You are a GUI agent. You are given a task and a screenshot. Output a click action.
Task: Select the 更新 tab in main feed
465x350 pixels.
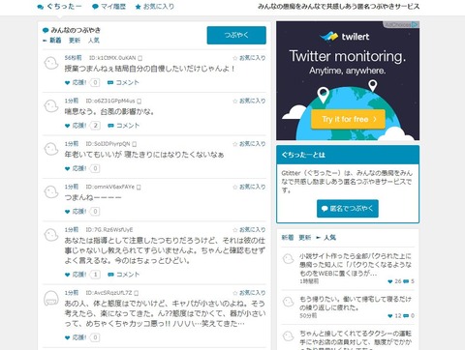(75, 41)
